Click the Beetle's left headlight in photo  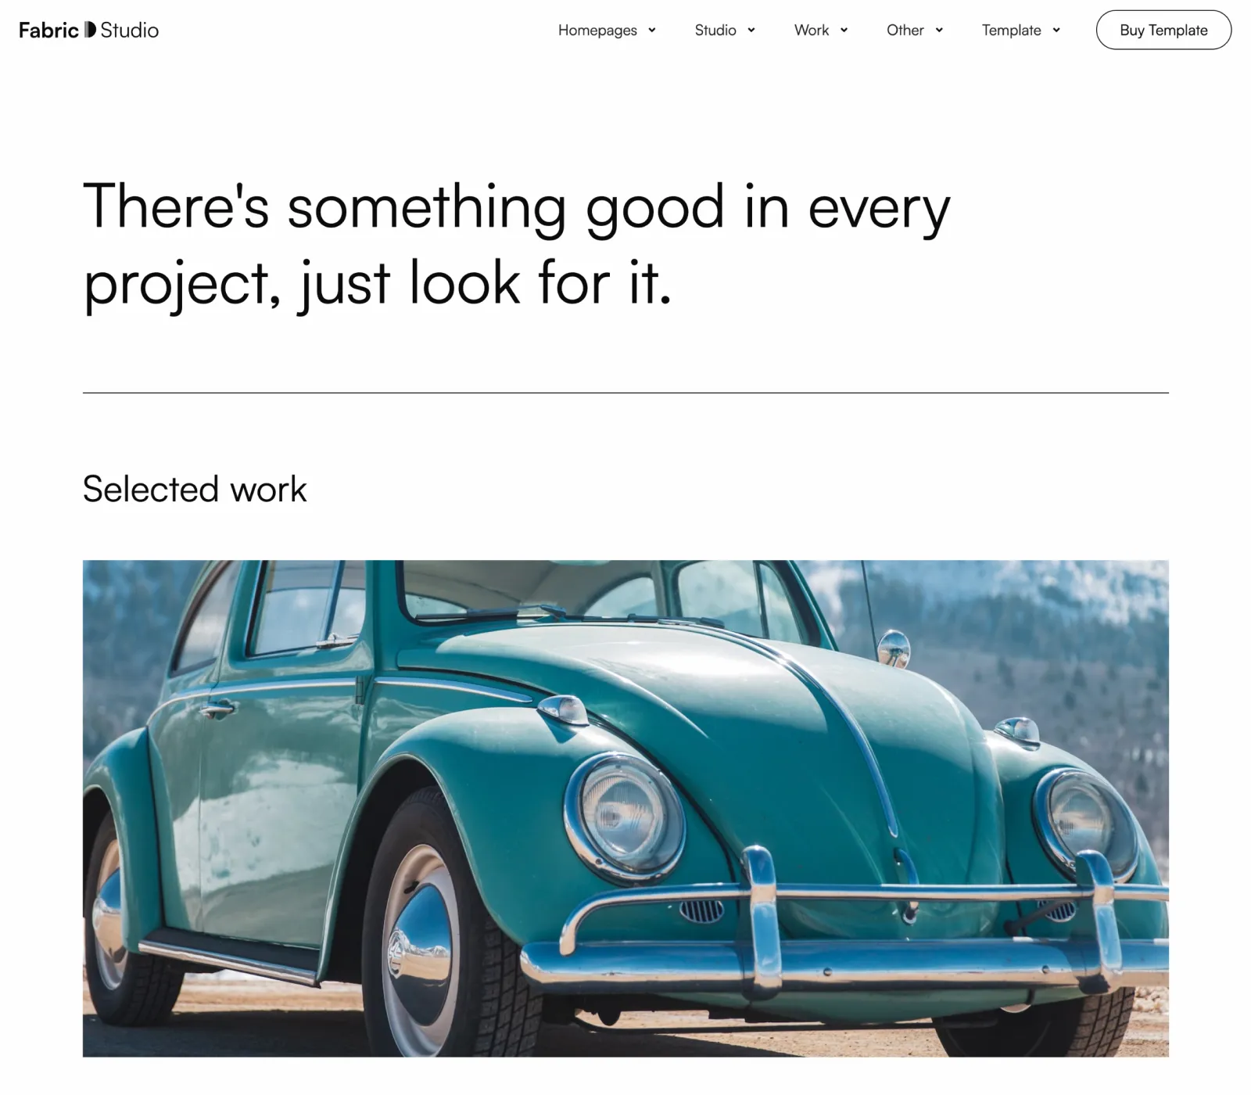pos(624,817)
